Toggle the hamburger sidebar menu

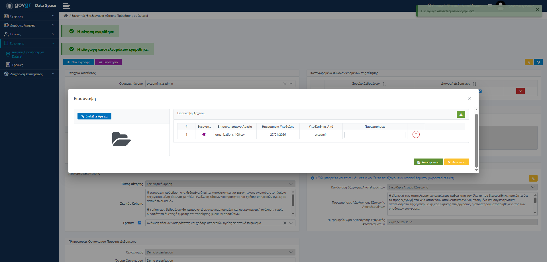click(66, 6)
